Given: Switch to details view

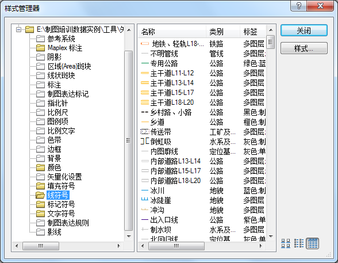Looking at the screenshot, I should (x=312, y=243).
